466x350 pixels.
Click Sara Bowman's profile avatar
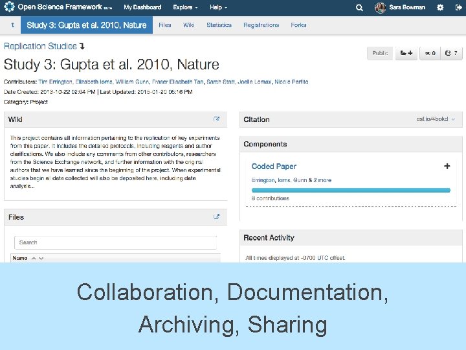(380, 7)
